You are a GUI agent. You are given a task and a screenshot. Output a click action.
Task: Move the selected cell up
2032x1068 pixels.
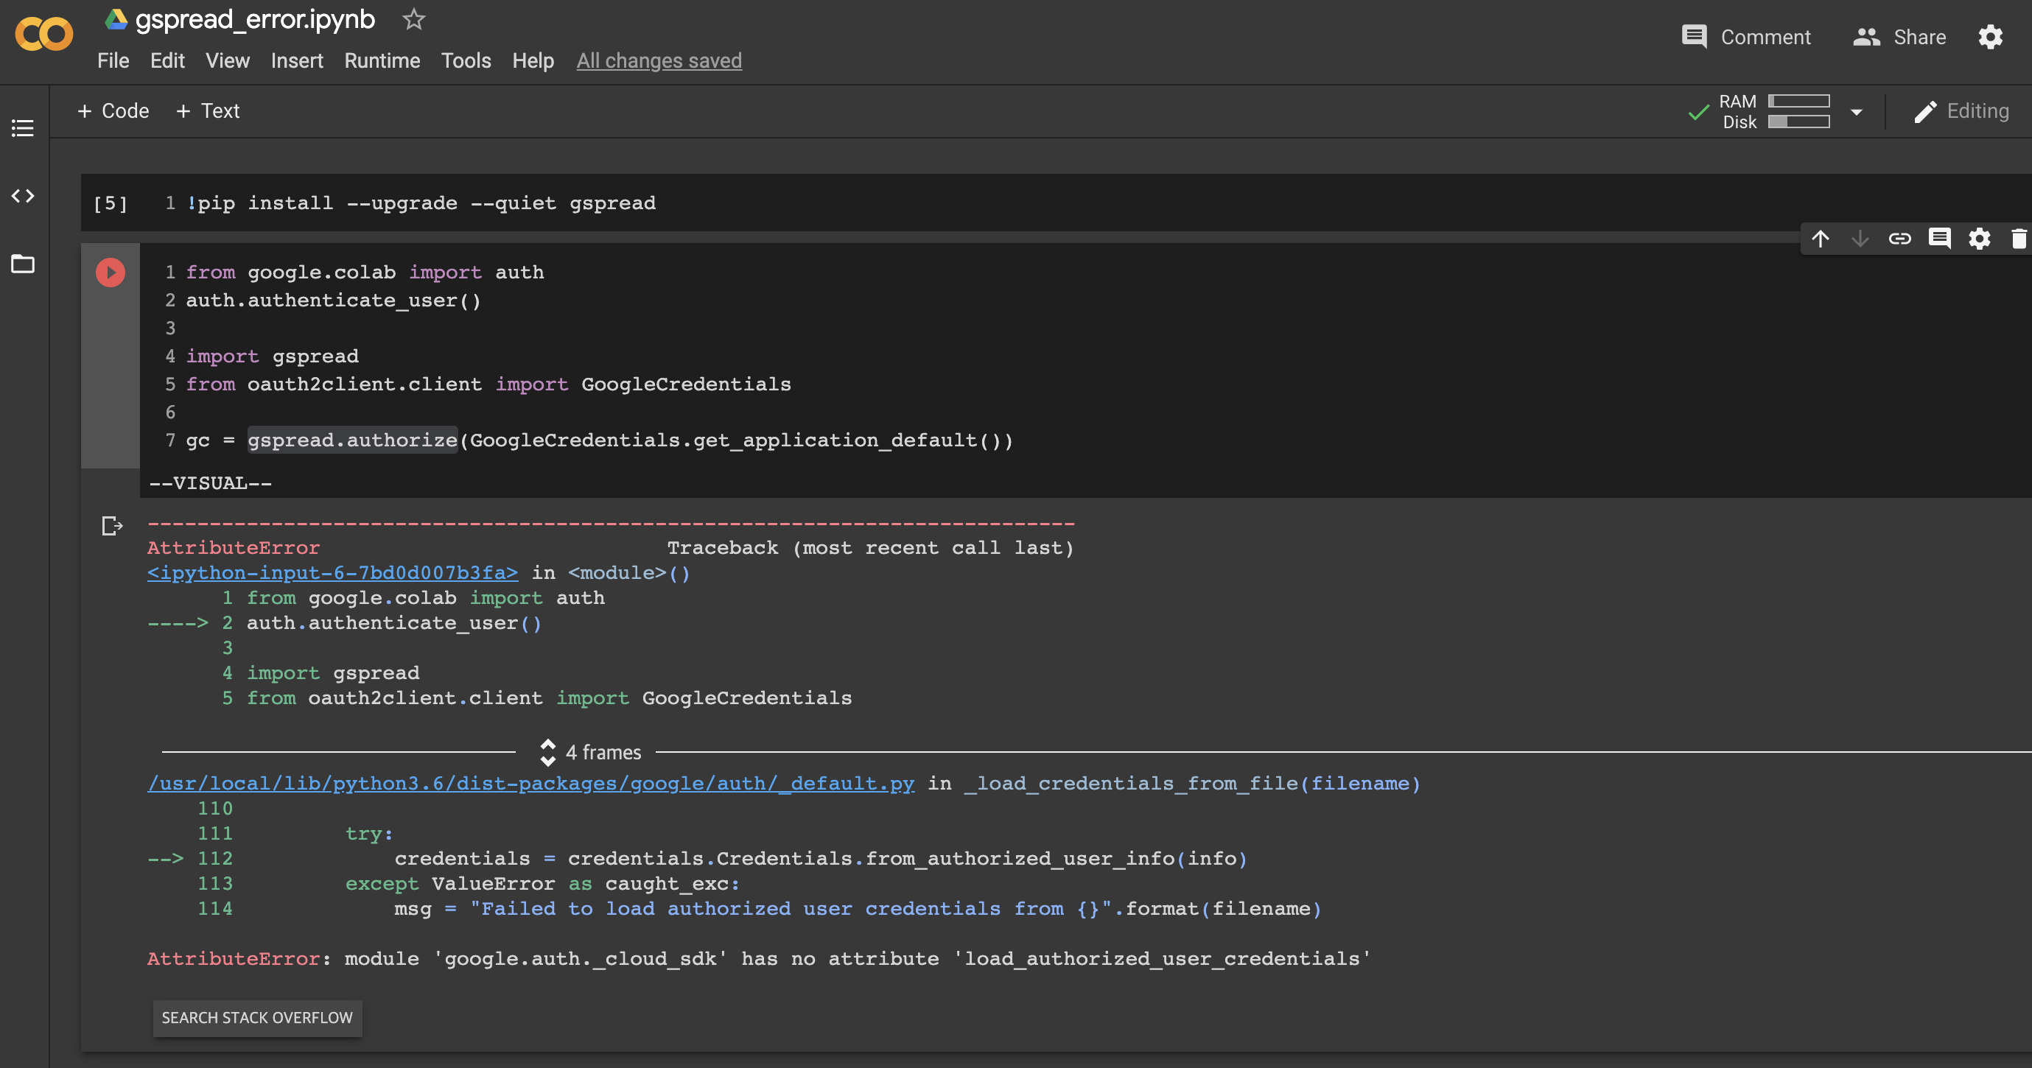click(x=1821, y=238)
